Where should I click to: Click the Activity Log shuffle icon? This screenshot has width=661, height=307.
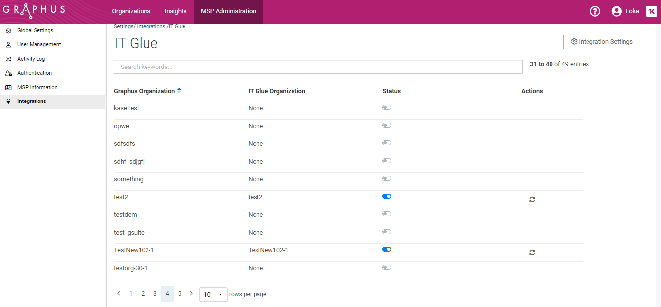8,59
